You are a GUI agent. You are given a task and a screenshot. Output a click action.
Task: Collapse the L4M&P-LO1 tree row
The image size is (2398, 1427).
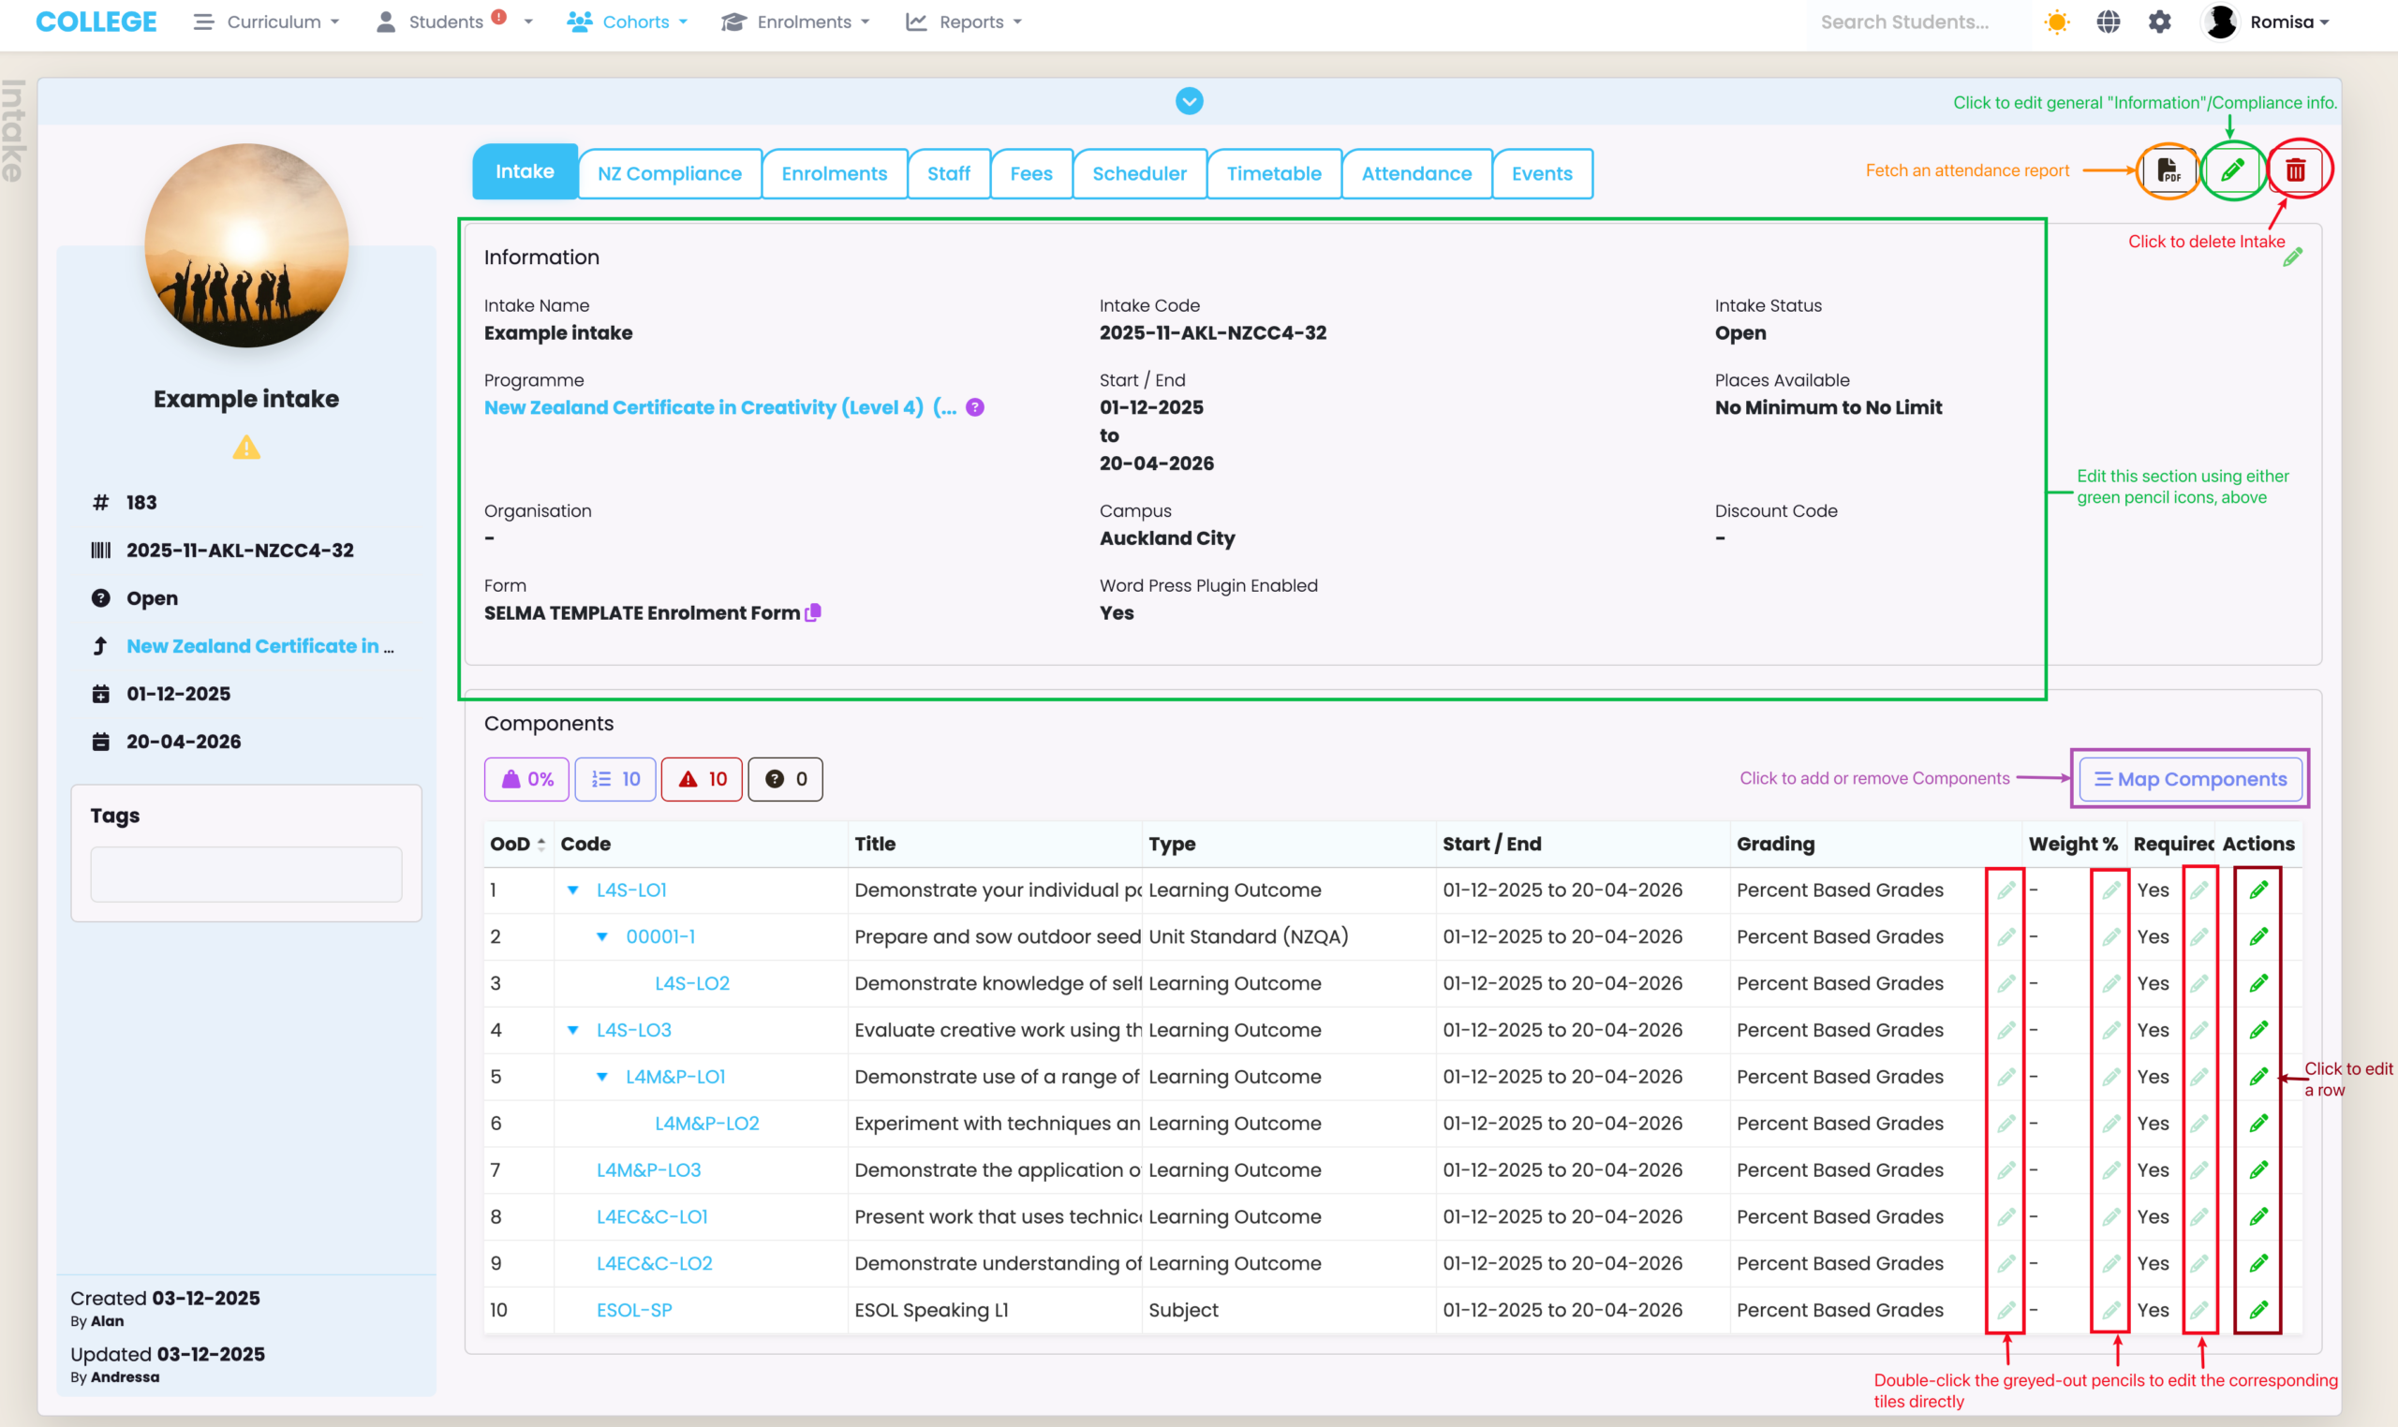coord(602,1077)
